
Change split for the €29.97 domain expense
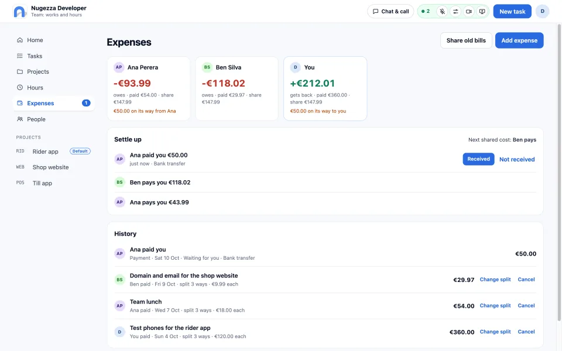coord(495,280)
